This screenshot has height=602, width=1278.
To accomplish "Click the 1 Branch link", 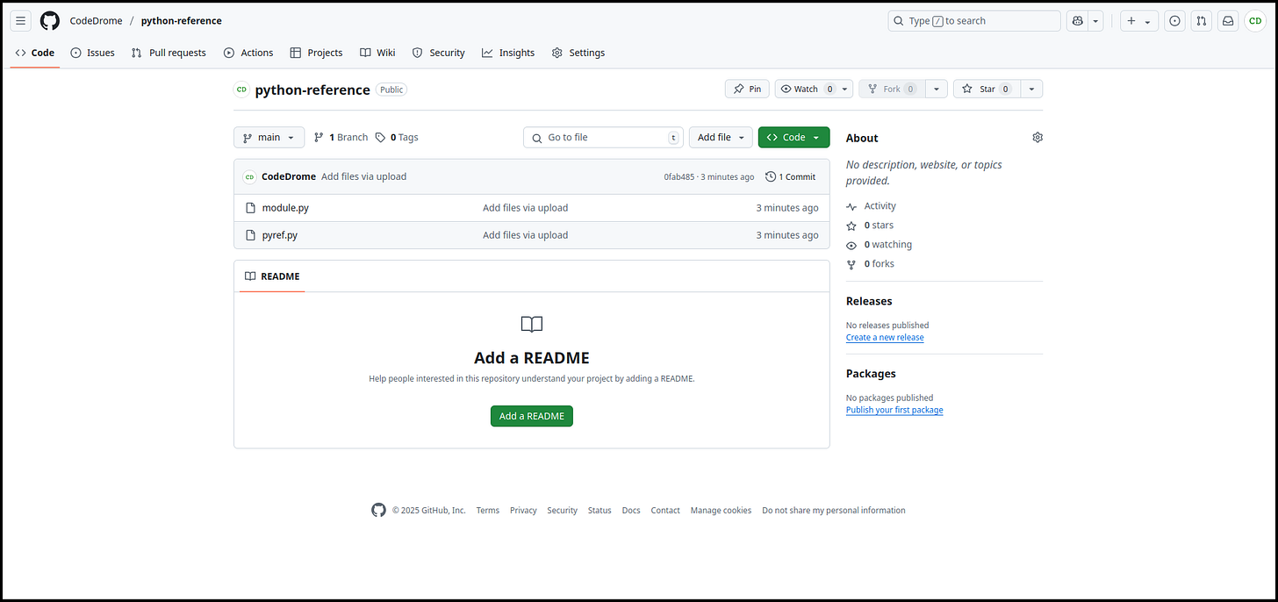I will 341,137.
